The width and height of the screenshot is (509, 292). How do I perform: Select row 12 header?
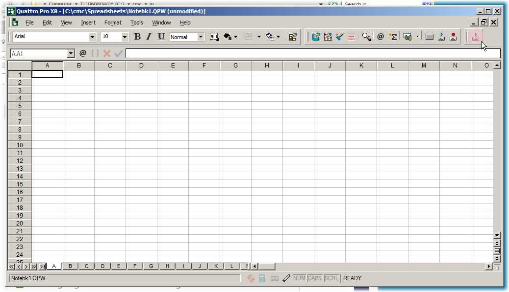click(x=20, y=160)
